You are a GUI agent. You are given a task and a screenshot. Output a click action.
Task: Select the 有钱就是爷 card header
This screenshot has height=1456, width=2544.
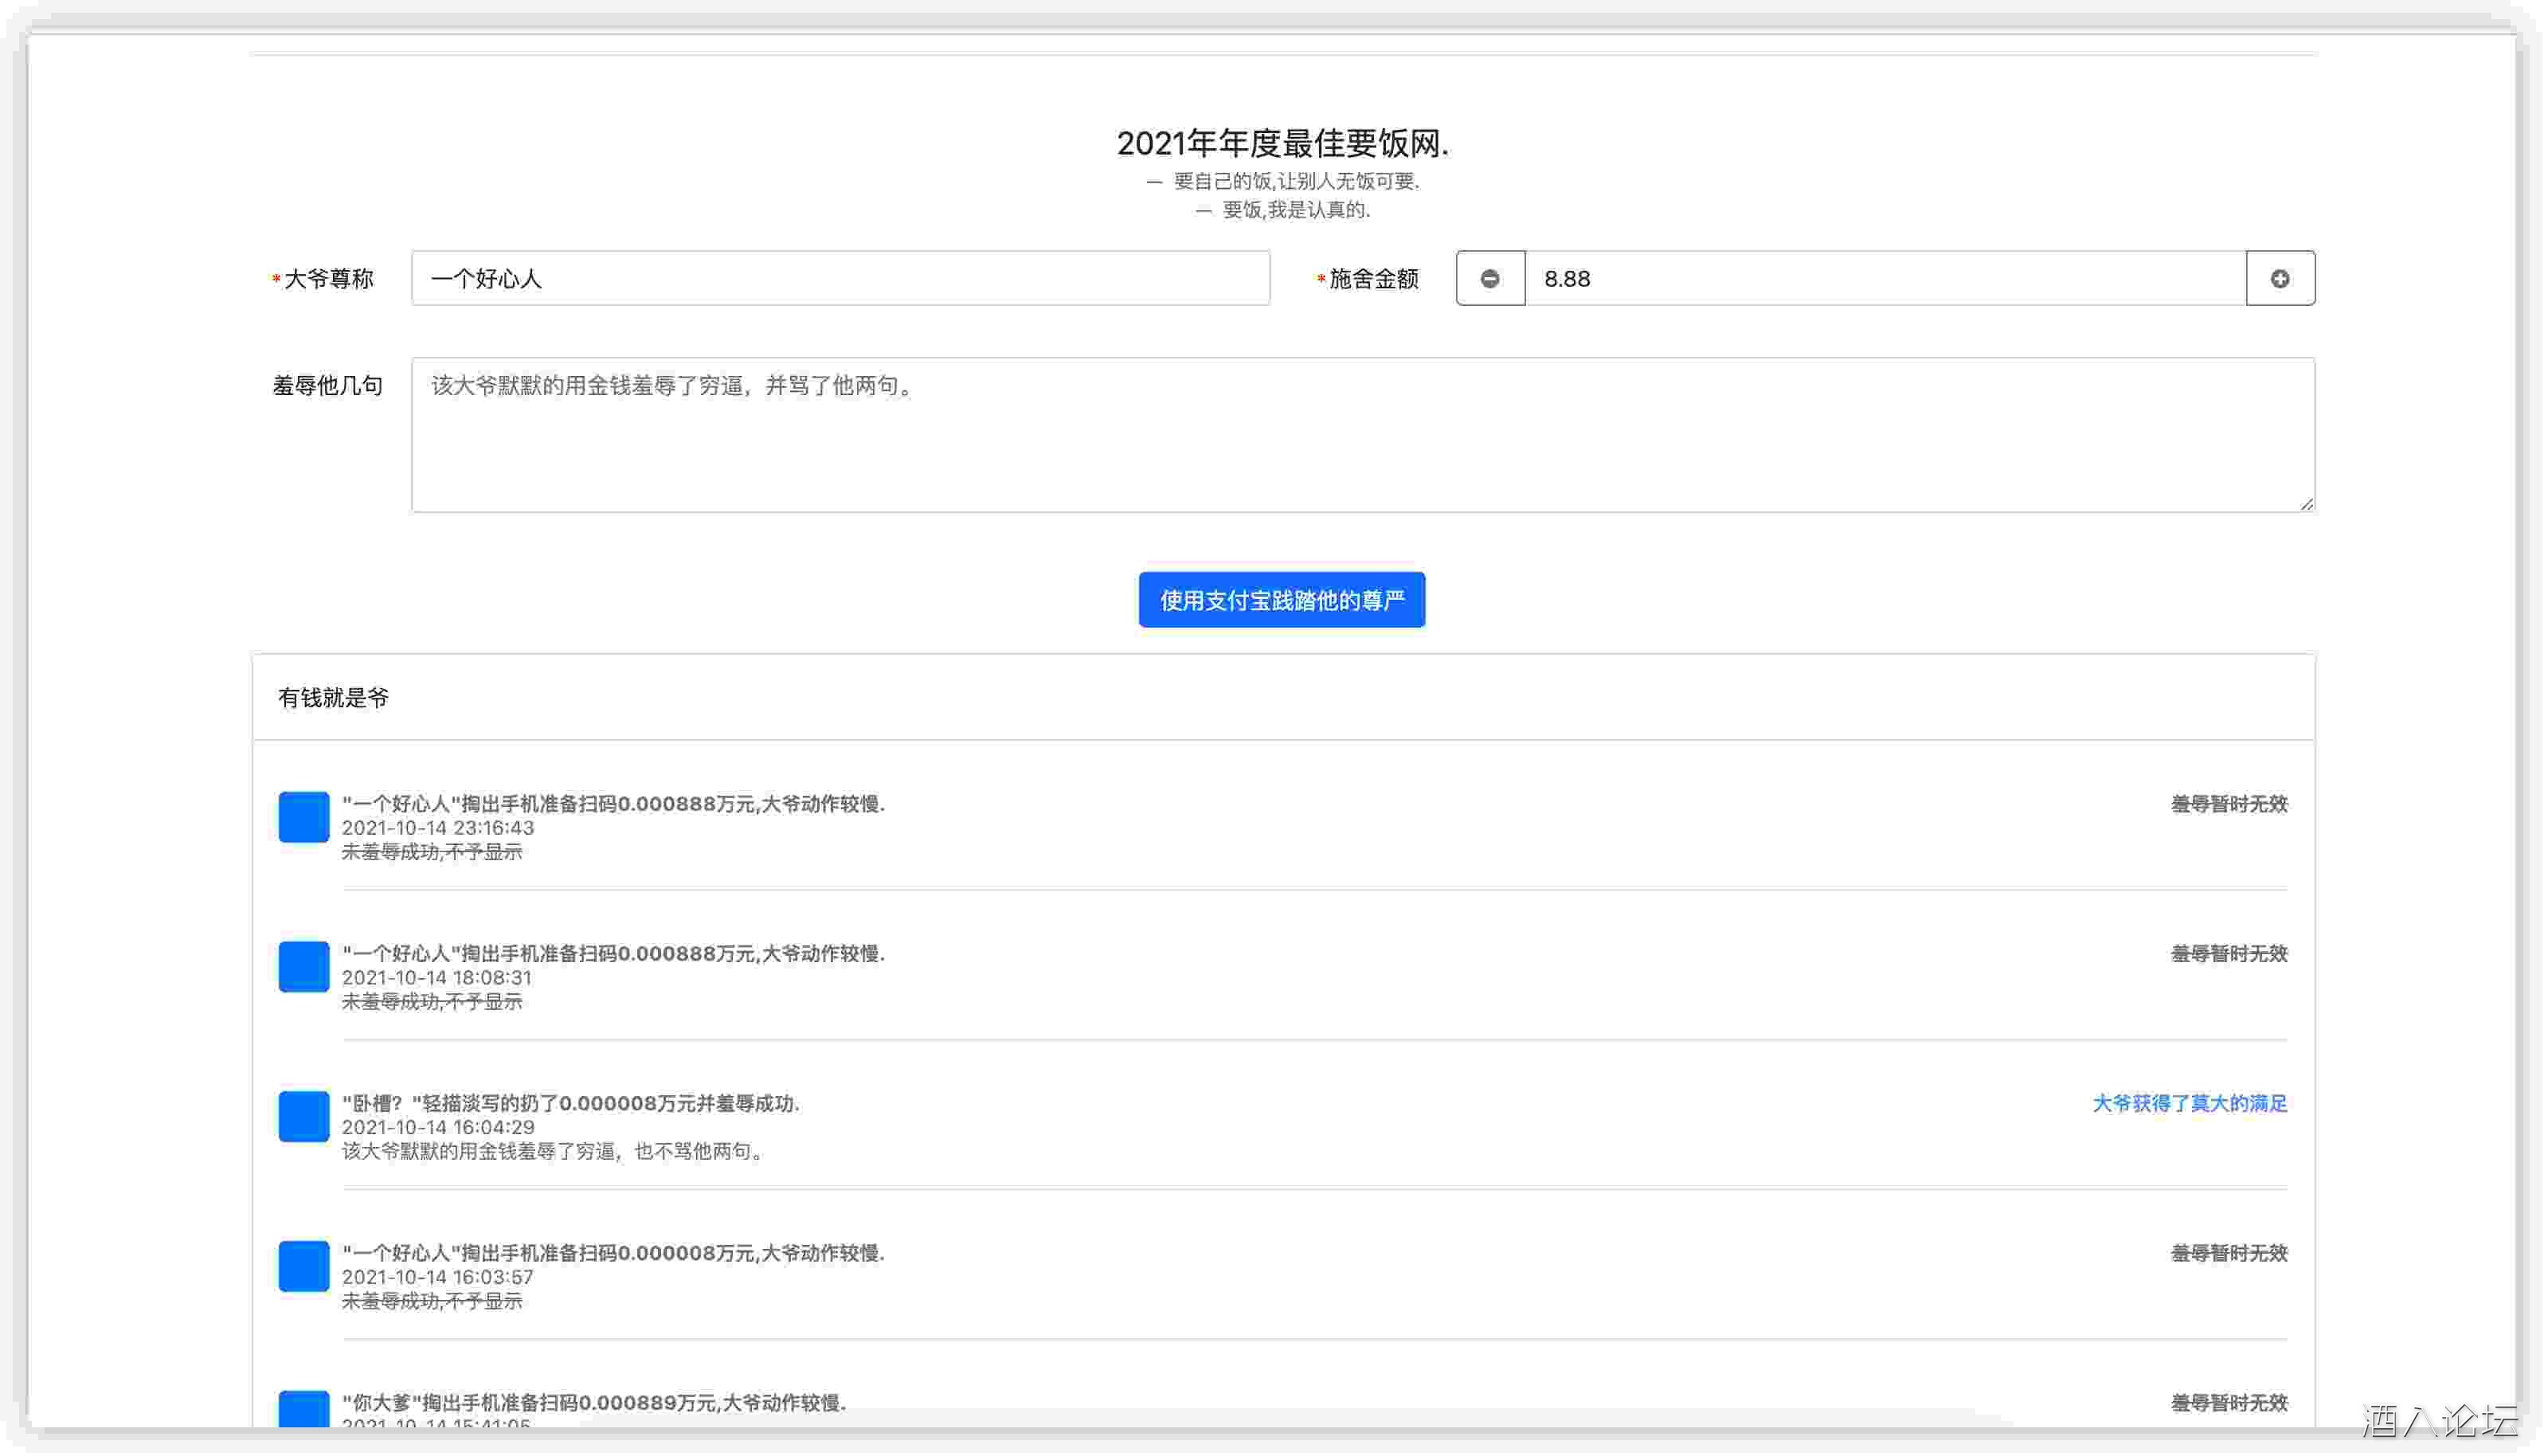(x=333, y=698)
